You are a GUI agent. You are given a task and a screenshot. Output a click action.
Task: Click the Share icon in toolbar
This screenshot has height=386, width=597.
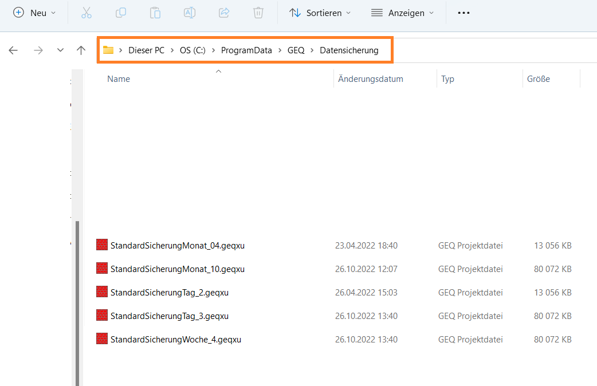tap(224, 13)
